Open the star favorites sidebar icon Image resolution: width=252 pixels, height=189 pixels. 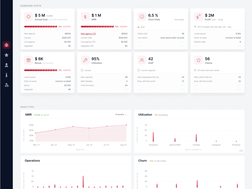(x=7, y=55)
